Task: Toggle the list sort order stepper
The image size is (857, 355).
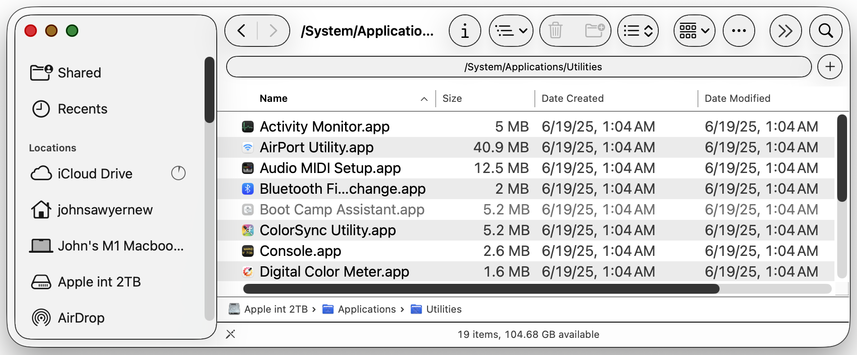Action: tap(638, 31)
